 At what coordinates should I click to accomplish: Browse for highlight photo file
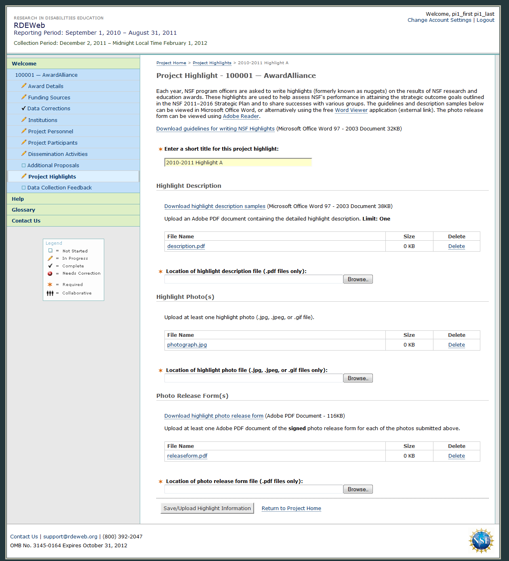click(x=358, y=378)
